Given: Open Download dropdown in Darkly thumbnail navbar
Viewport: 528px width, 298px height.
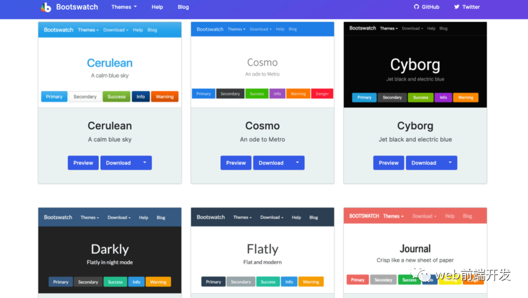Looking at the screenshot, I should [x=119, y=218].
